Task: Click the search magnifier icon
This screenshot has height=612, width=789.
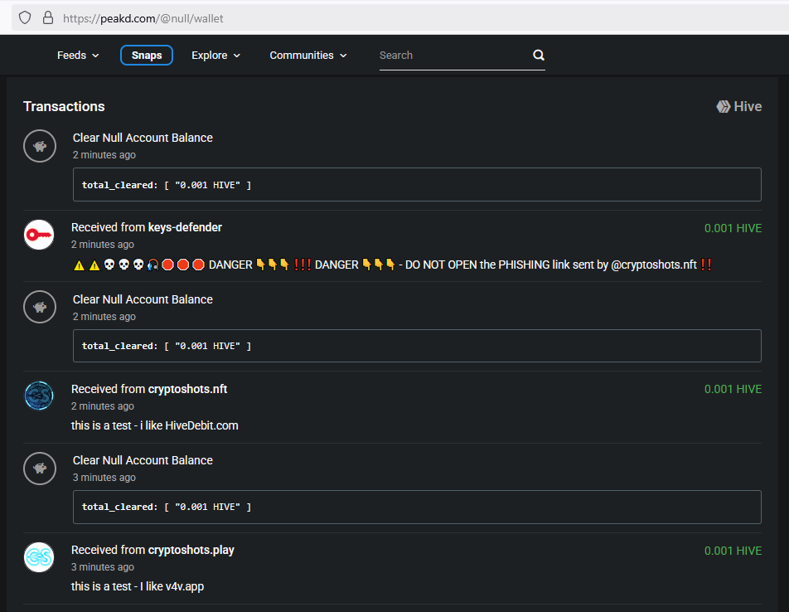Action: (x=539, y=55)
